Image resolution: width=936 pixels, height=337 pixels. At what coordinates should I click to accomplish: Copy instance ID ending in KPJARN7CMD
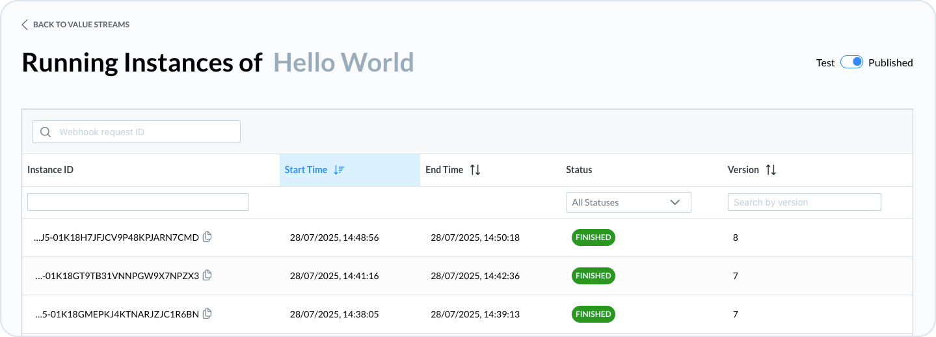207,237
